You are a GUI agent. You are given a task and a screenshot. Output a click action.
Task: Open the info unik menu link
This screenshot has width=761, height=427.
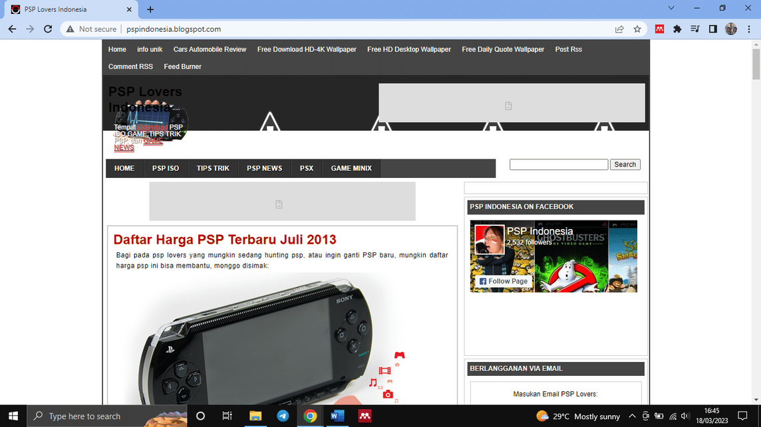[x=150, y=49]
